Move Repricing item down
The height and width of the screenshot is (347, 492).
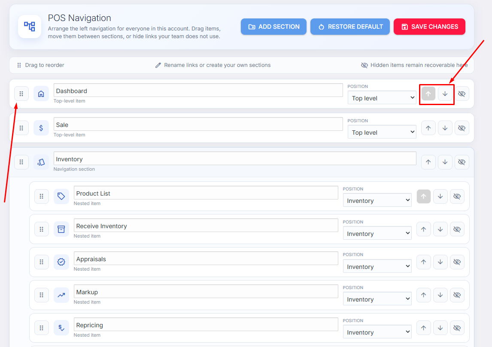(x=440, y=328)
